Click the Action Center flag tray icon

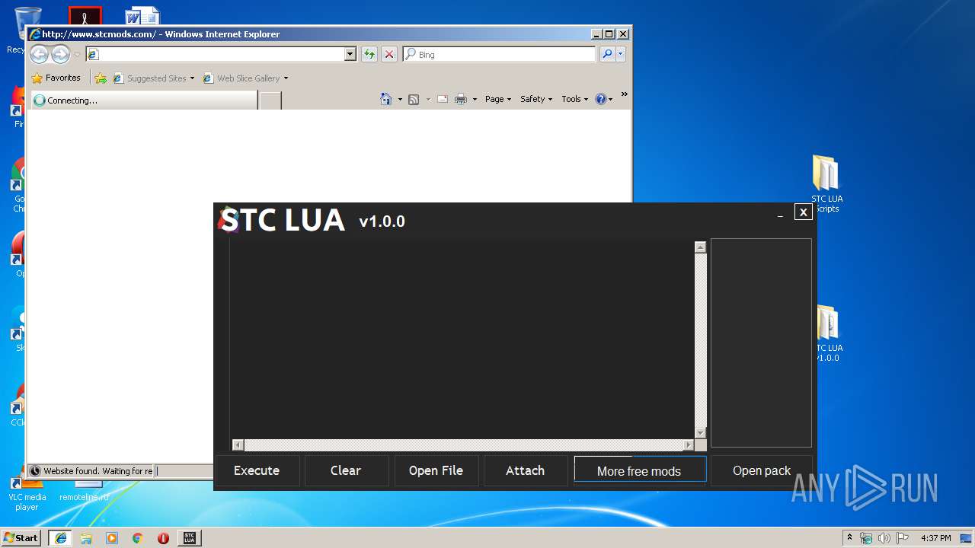[903, 537]
